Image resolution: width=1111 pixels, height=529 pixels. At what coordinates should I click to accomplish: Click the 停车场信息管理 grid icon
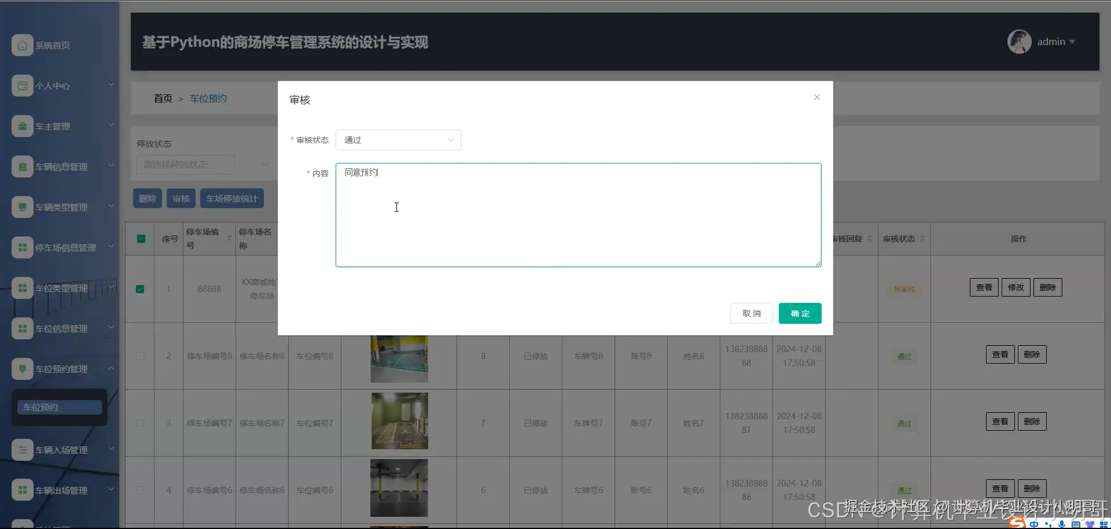tap(22, 248)
